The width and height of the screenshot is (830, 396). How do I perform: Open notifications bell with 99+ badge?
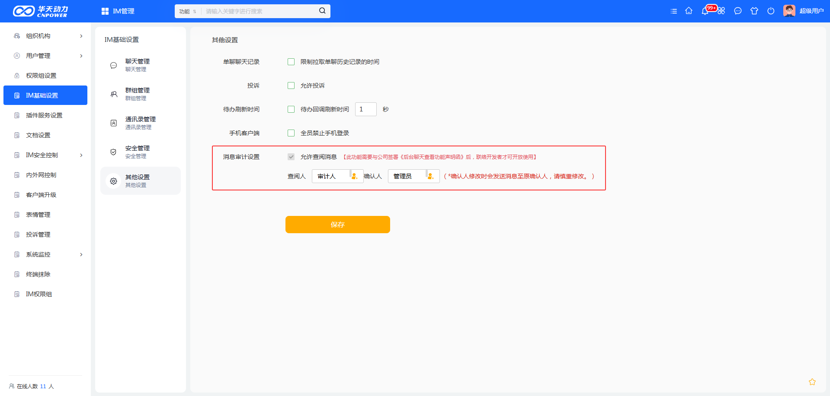(705, 11)
